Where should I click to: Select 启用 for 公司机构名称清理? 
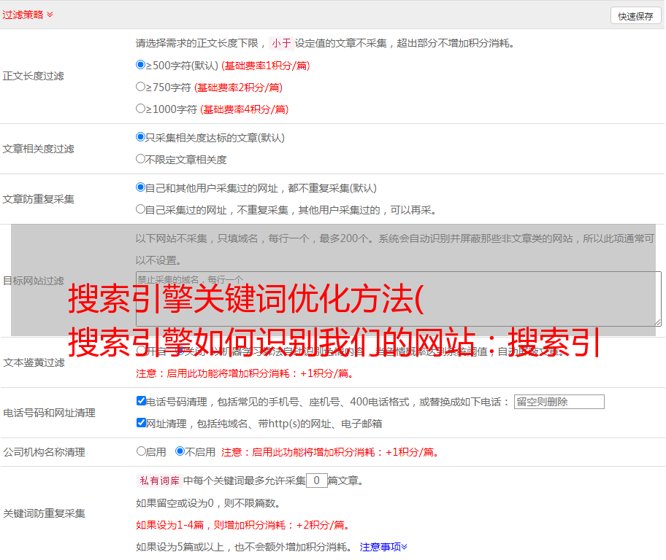point(141,451)
